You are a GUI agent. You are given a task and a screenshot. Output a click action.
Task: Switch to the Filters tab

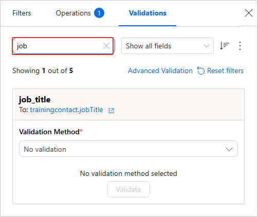coord(22,13)
